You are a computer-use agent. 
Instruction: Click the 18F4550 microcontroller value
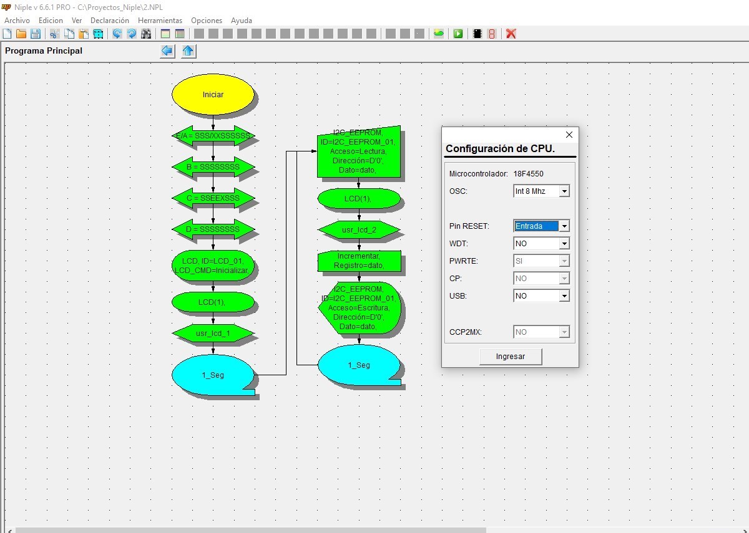[x=528, y=174]
